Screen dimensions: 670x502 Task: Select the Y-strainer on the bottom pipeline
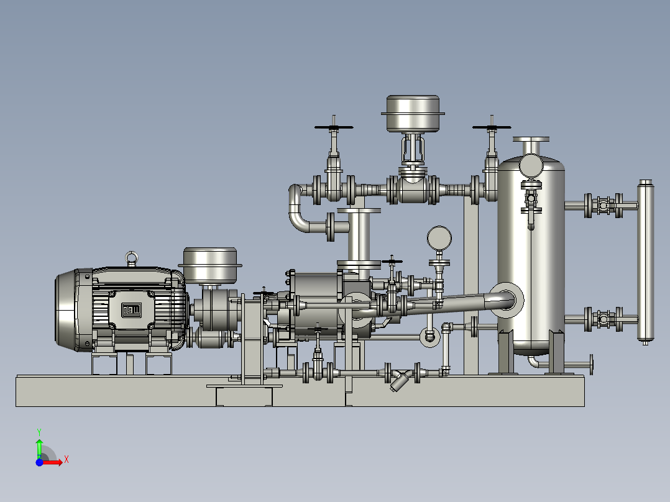tap(400, 380)
